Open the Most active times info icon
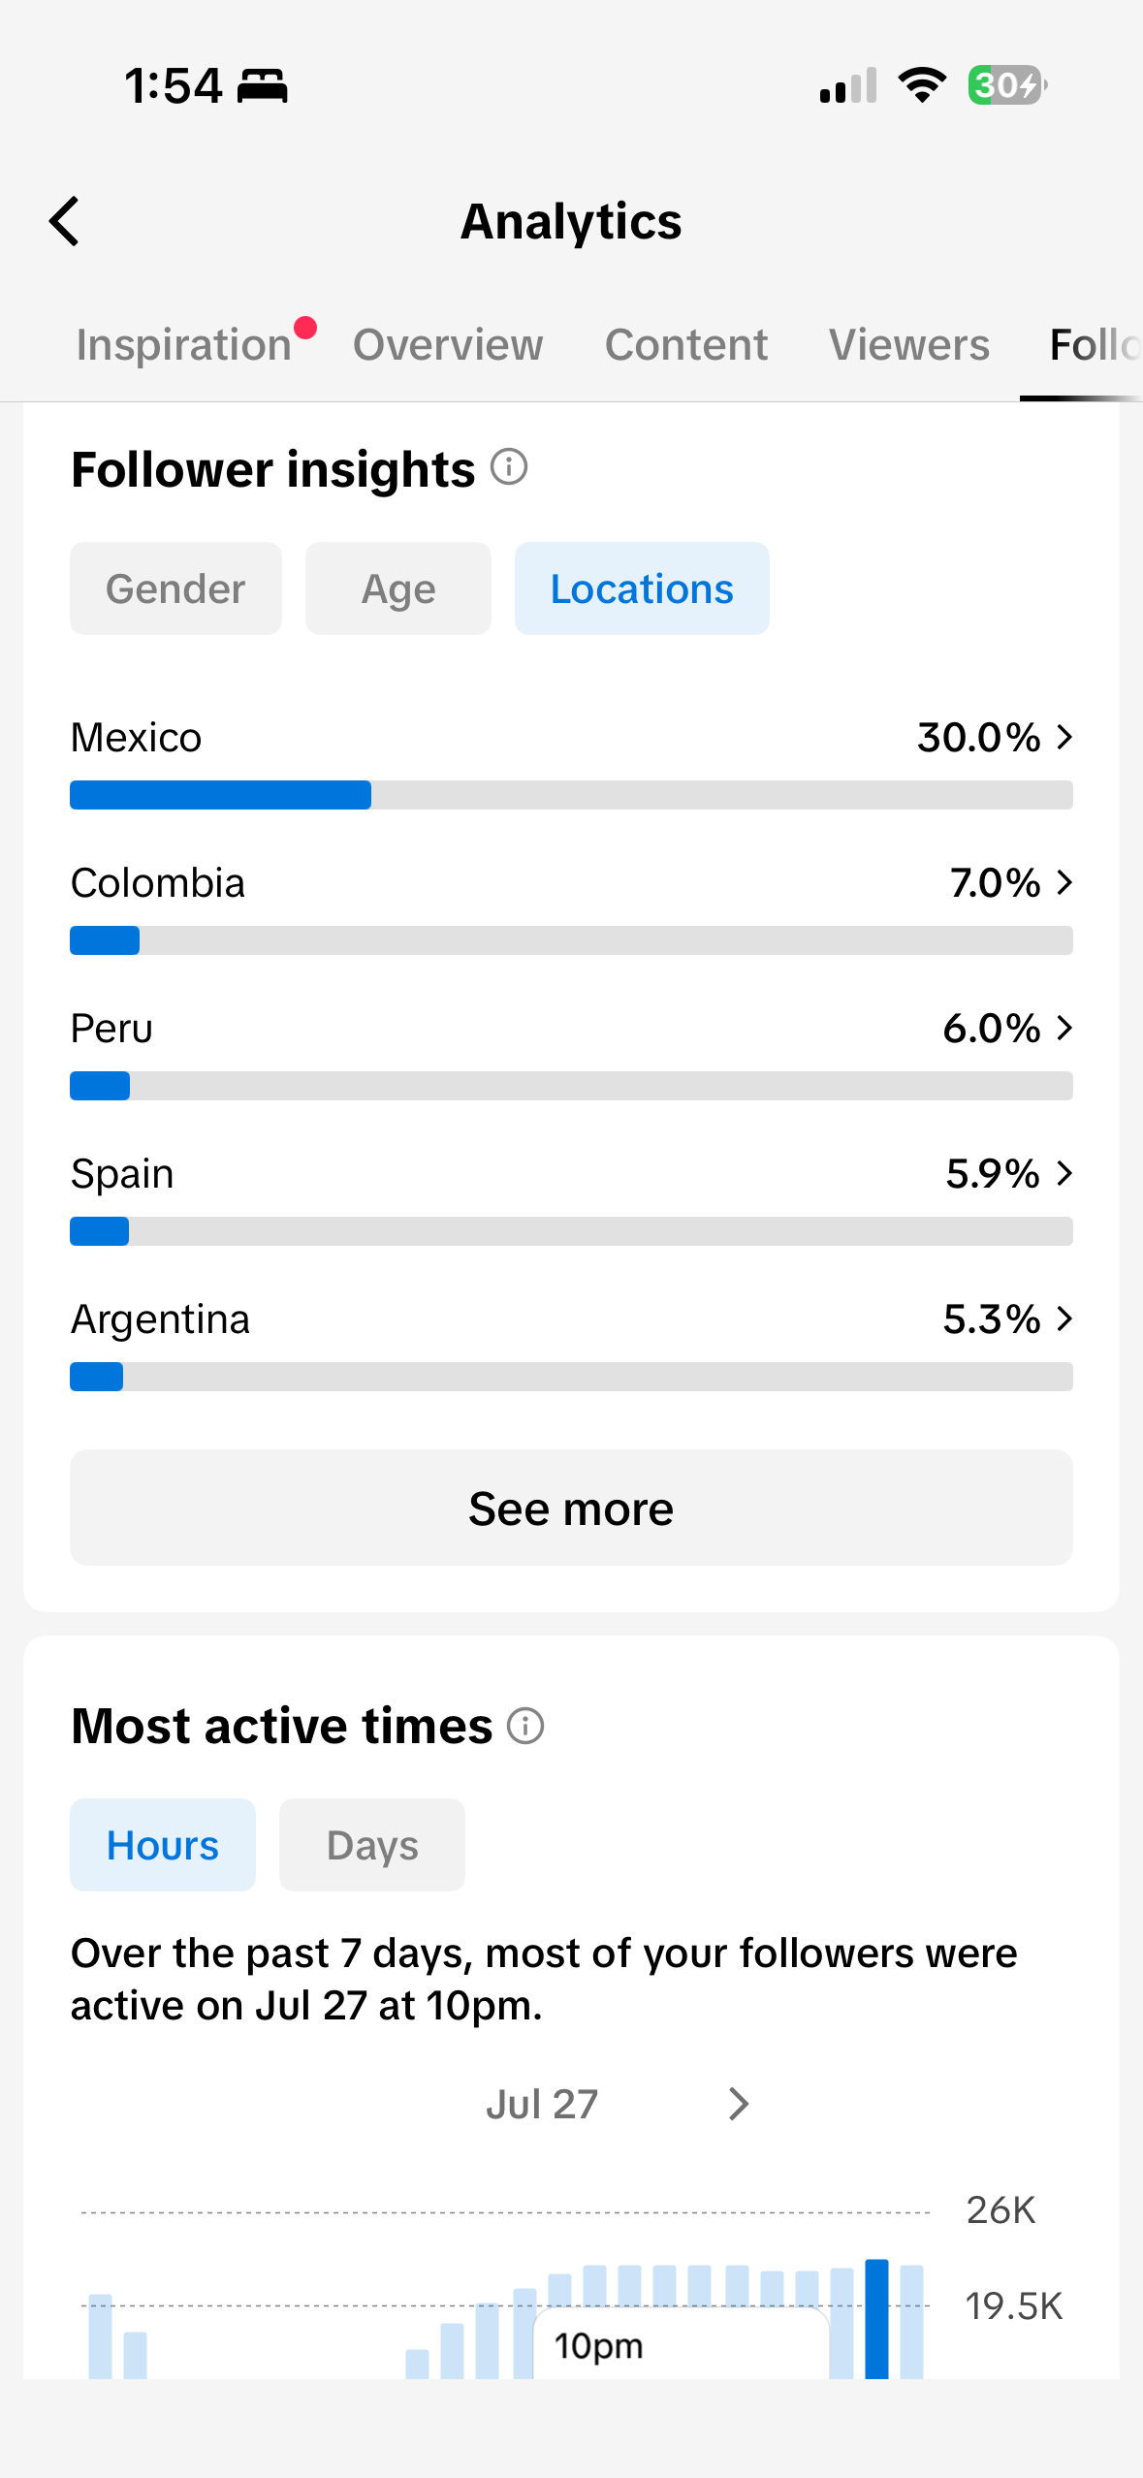Image resolution: width=1143 pixels, height=2478 pixels. click(x=525, y=1726)
